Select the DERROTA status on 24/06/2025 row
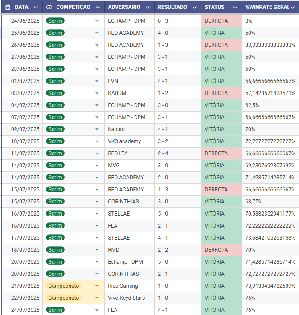This screenshot has width=299, height=315. 221,21
